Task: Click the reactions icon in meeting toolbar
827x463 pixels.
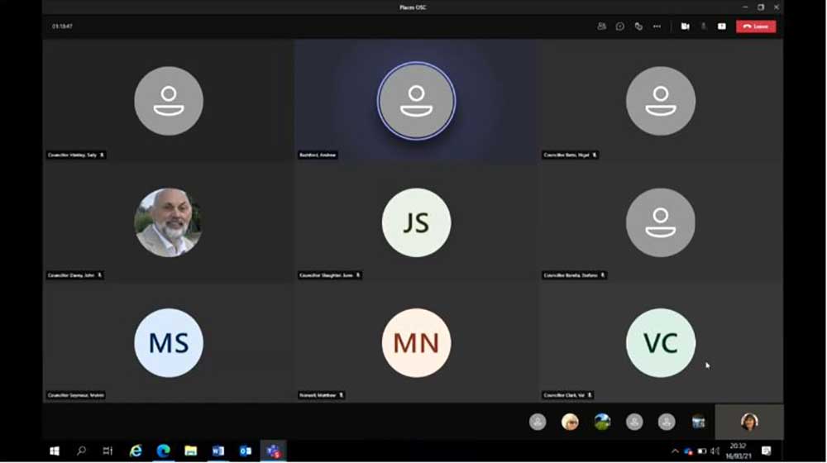Action: click(x=638, y=26)
